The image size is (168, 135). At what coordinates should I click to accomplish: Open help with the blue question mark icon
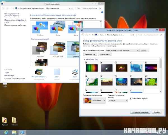pyautogui.click(x=102, y=12)
